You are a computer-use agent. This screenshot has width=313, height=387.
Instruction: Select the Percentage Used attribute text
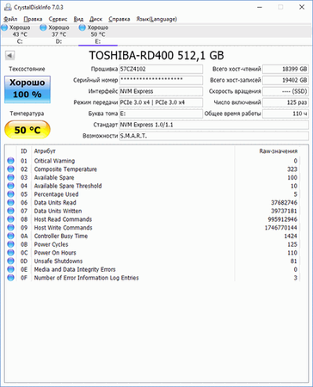click(56, 194)
